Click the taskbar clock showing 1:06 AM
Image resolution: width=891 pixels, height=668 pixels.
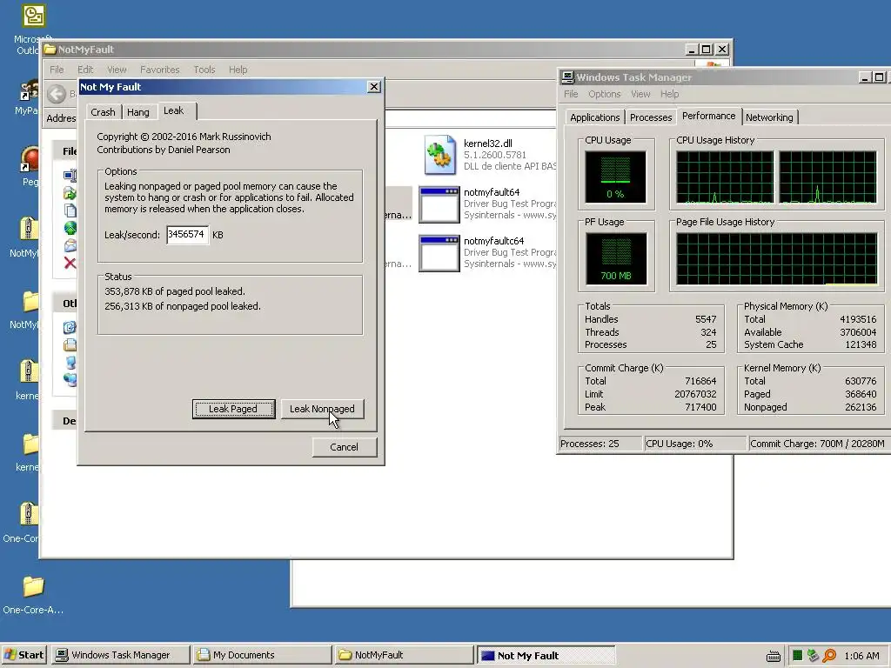click(x=861, y=656)
